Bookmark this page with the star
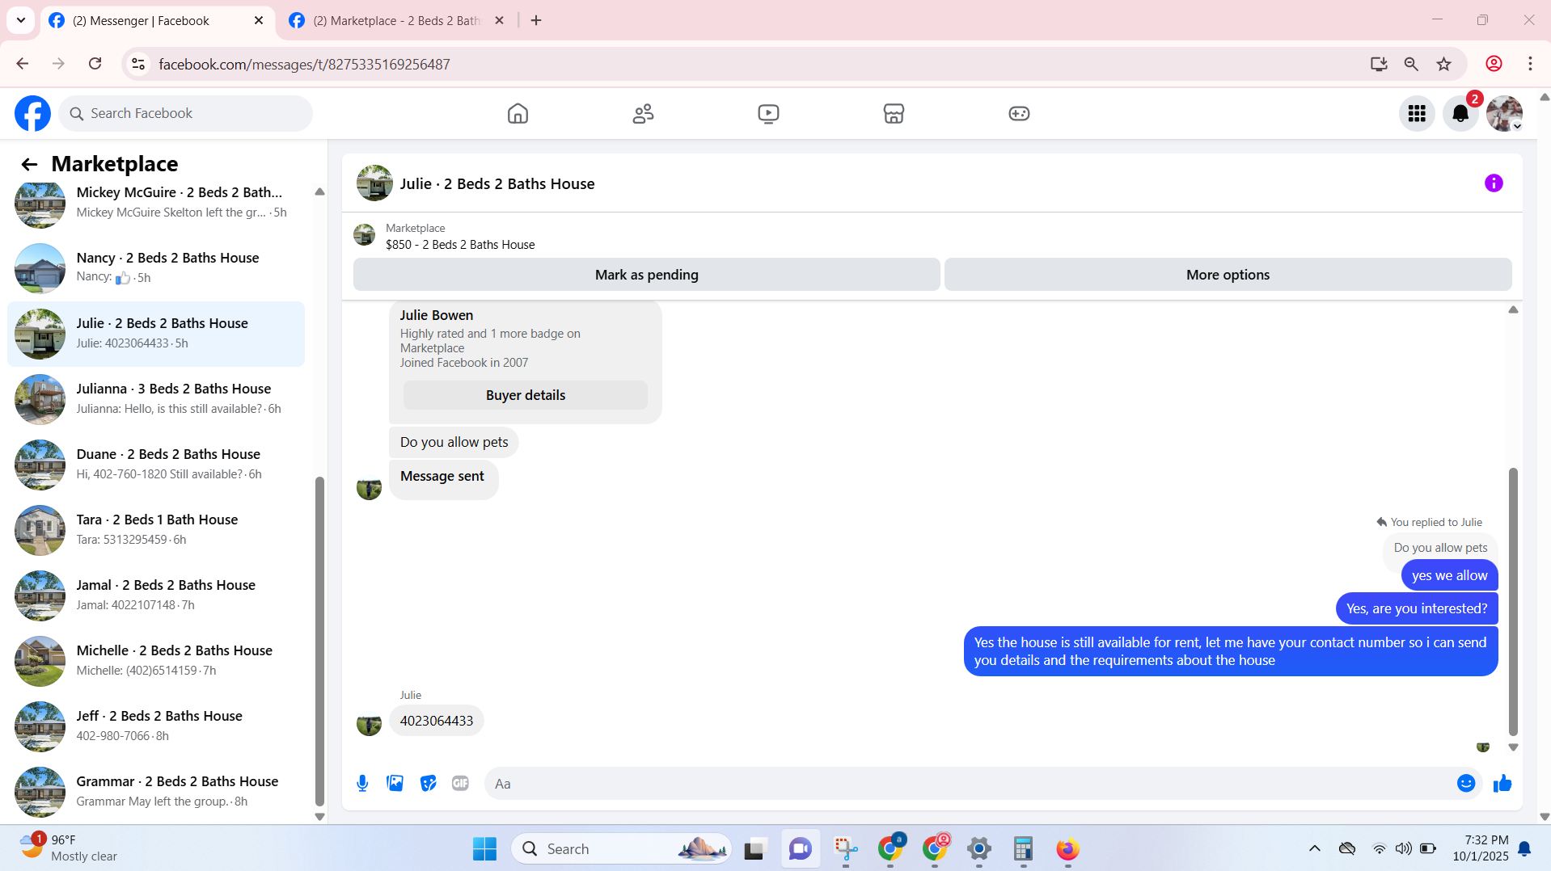 1443,64
